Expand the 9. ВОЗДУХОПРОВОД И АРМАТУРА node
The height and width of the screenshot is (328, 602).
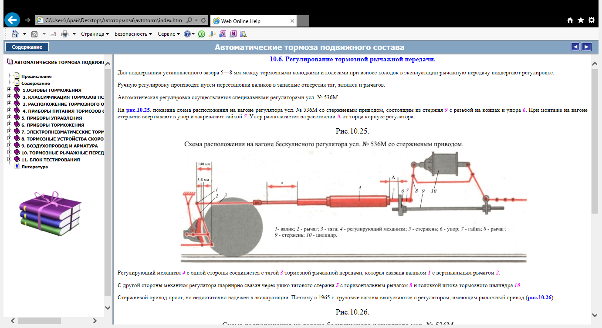[10, 146]
